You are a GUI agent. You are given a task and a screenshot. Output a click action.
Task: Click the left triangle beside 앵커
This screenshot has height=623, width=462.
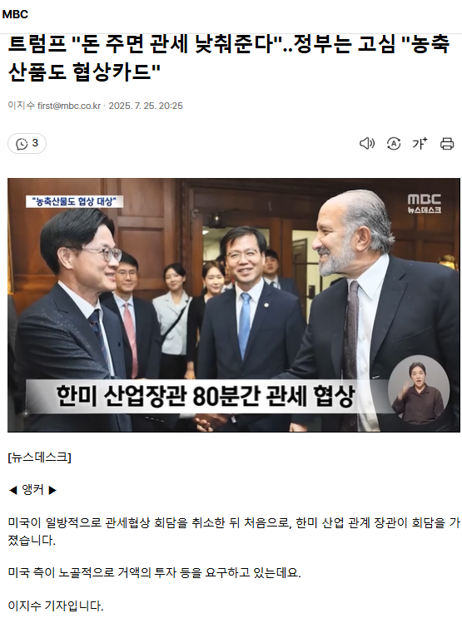pos(13,490)
